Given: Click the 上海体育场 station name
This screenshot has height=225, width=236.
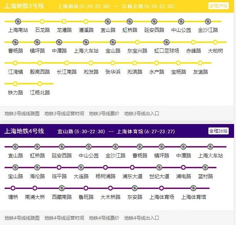Looking at the screenshot, I should (162, 197).
